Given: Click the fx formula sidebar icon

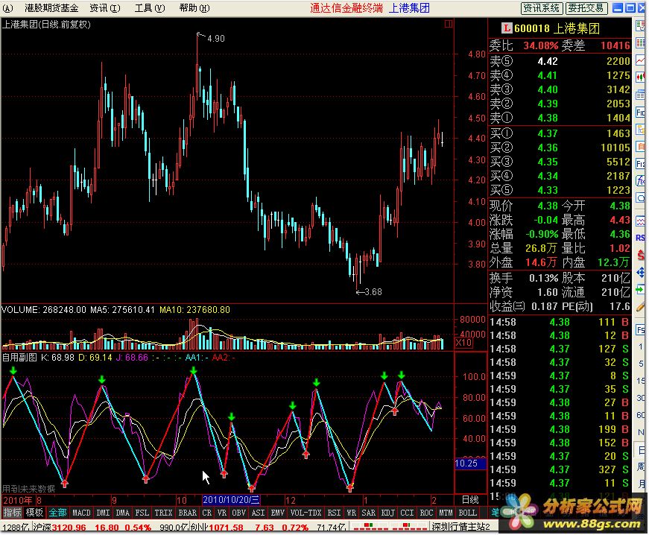Looking at the screenshot, I should pyautogui.click(x=640, y=180).
